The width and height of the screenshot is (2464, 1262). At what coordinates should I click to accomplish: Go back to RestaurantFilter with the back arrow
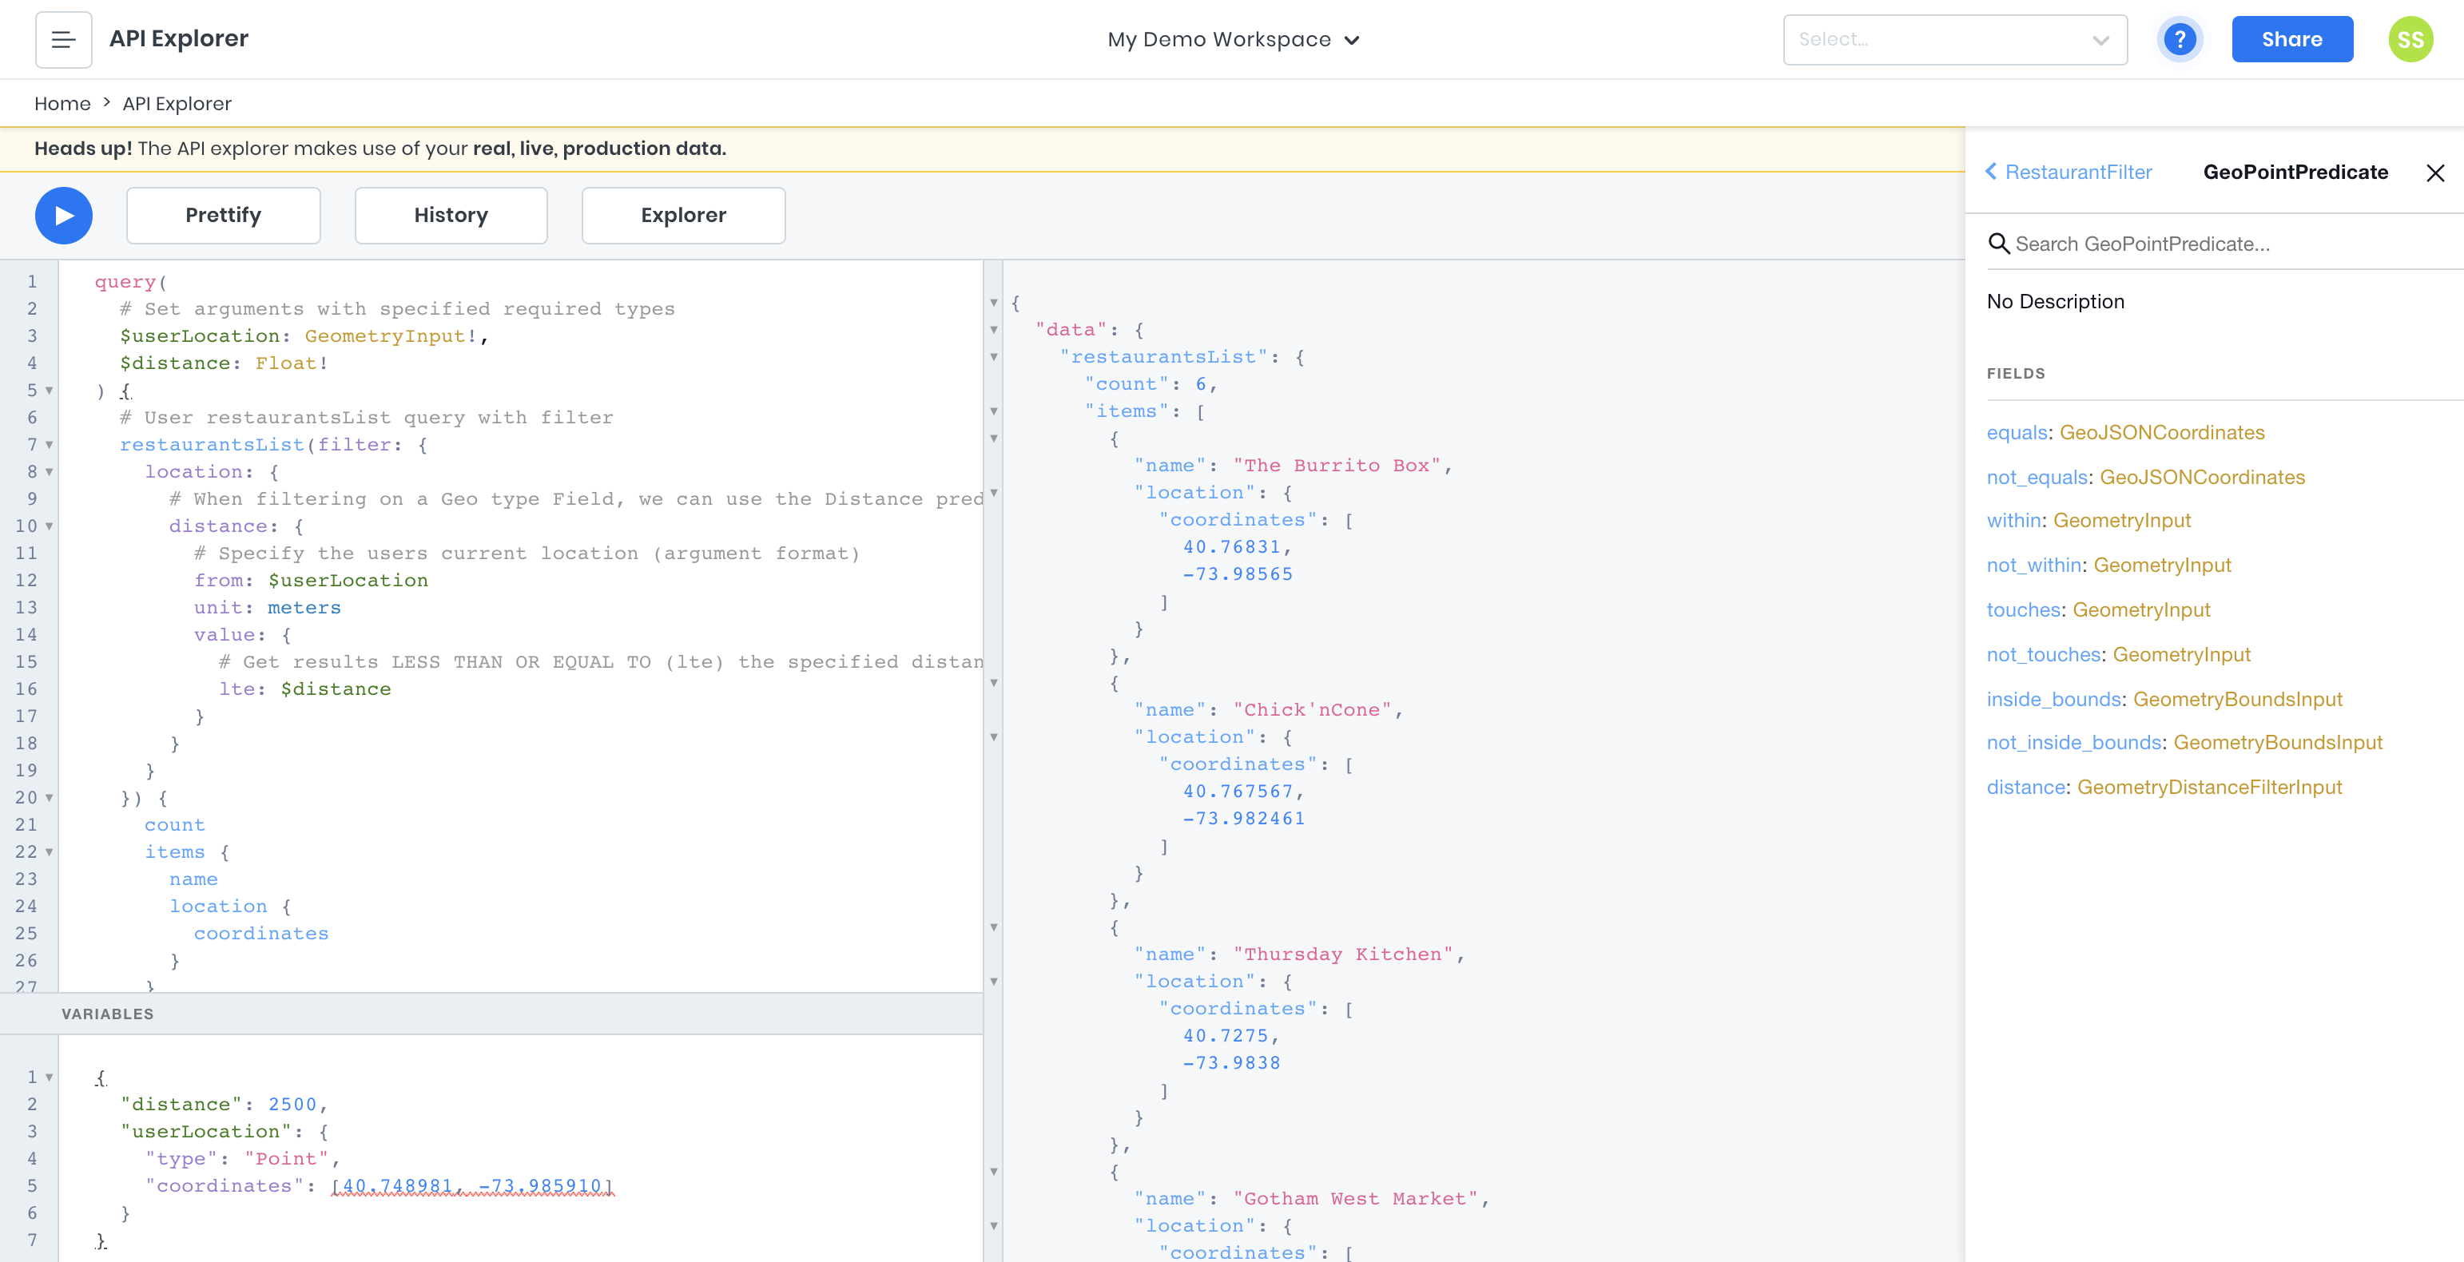(x=1993, y=172)
